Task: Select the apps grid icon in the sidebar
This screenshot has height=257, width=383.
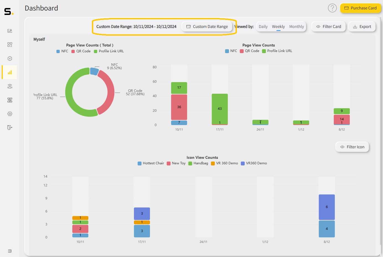Action: (10, 44)
